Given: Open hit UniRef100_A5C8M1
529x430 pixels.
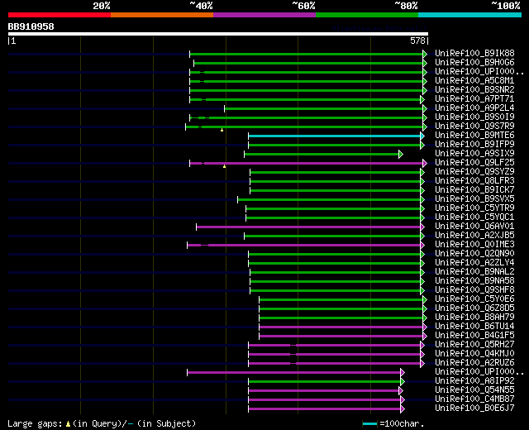Looking at the screenshot, I should click(474, 81).
